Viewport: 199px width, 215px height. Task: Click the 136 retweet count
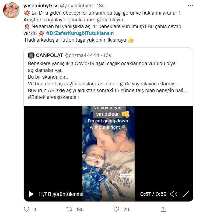pyautogui.click(x=80, y=209)
